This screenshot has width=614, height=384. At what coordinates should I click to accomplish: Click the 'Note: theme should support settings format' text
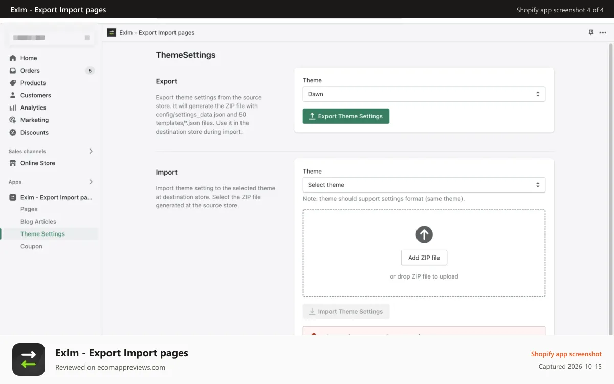(384, 199)
